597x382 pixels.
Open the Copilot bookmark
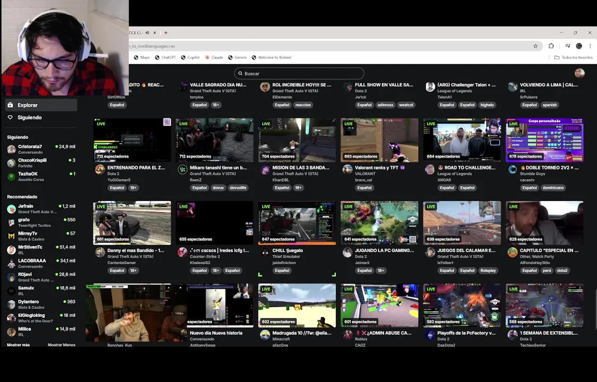coord(191,57)
